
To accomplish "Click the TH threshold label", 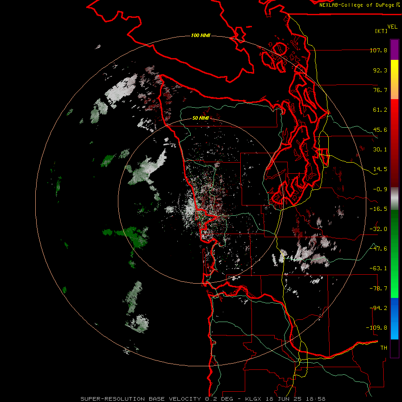I will 384,348.
